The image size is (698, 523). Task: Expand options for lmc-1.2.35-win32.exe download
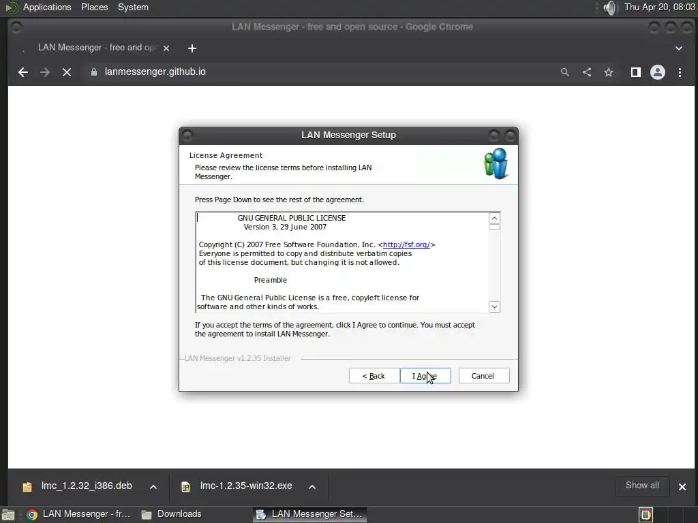(x=312, y=486)
